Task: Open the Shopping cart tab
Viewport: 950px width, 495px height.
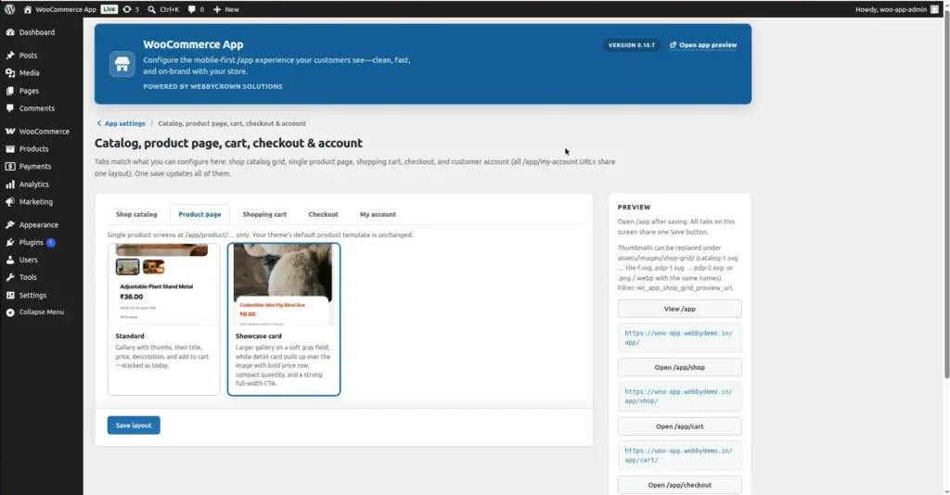Action: click(264, 214)
